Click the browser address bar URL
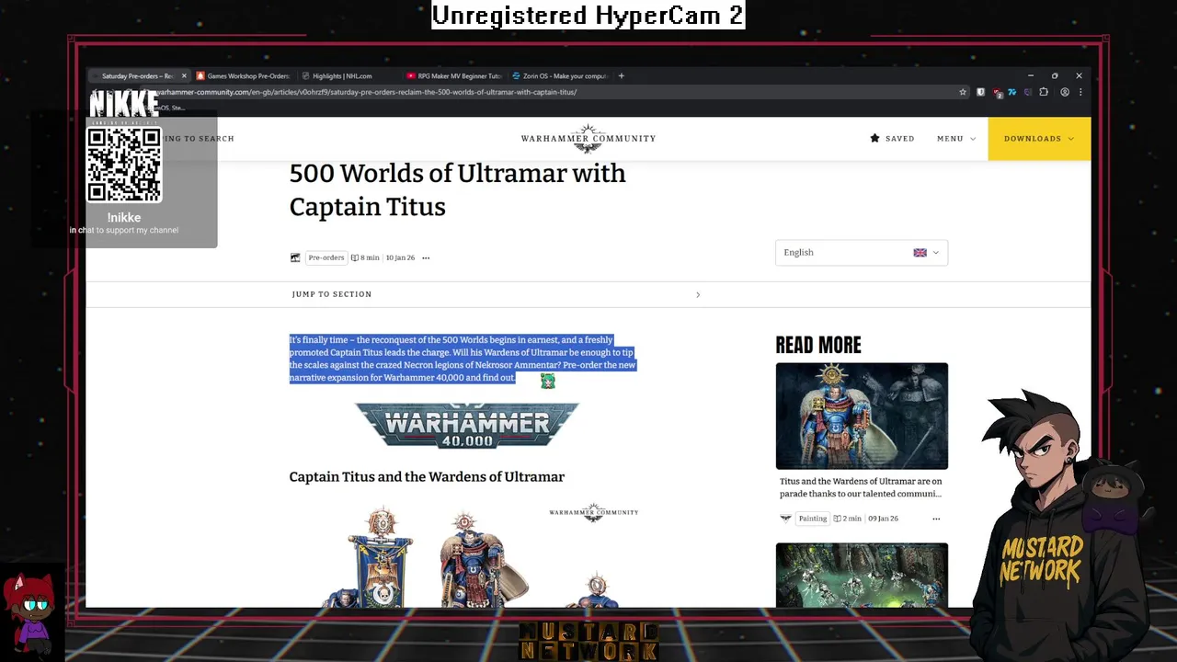This screenshot has height=662, width=1177. (x=366, y=92)
